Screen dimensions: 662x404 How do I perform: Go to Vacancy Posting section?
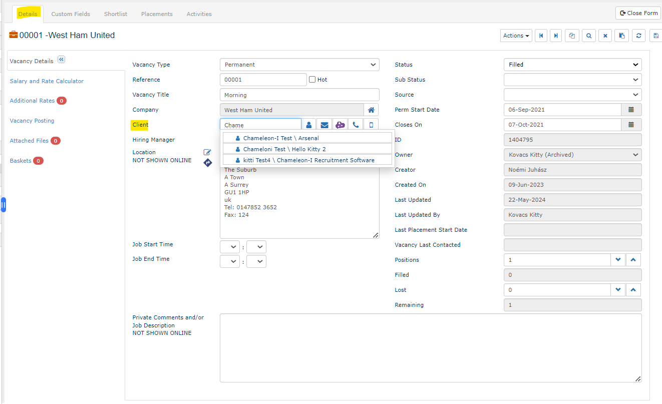(x=32, y=121)
